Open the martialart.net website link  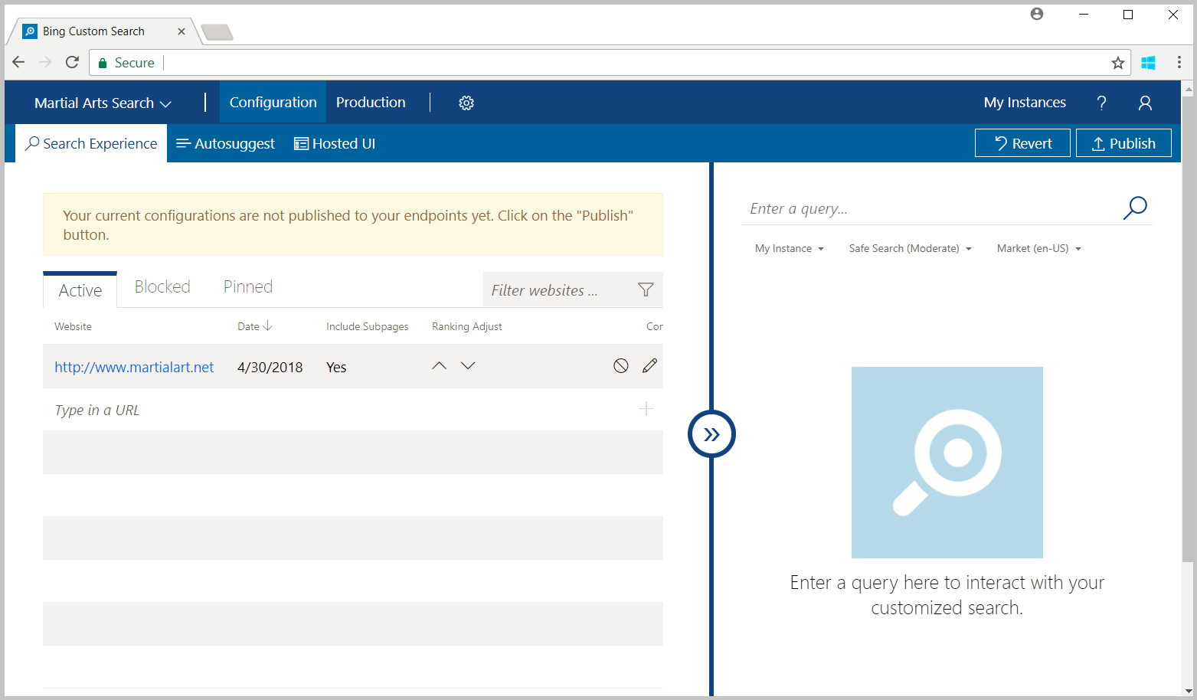click(134, 367)
